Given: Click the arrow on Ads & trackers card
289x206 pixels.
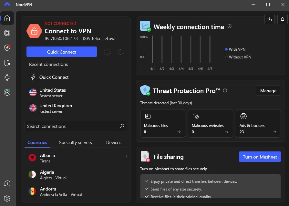Looking at the screenshot, I should pos(274,132).
